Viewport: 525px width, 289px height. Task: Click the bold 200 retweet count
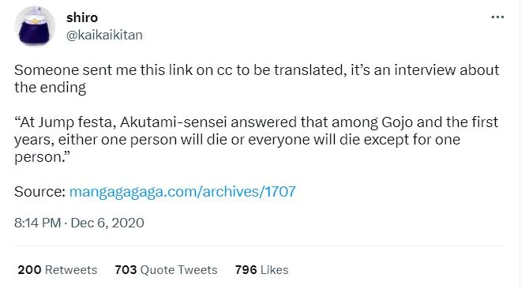pyautogui.click(x=29, y=269)
